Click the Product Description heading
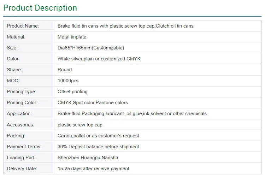Screen dimensions: 265x178 [x=40, y=8]
